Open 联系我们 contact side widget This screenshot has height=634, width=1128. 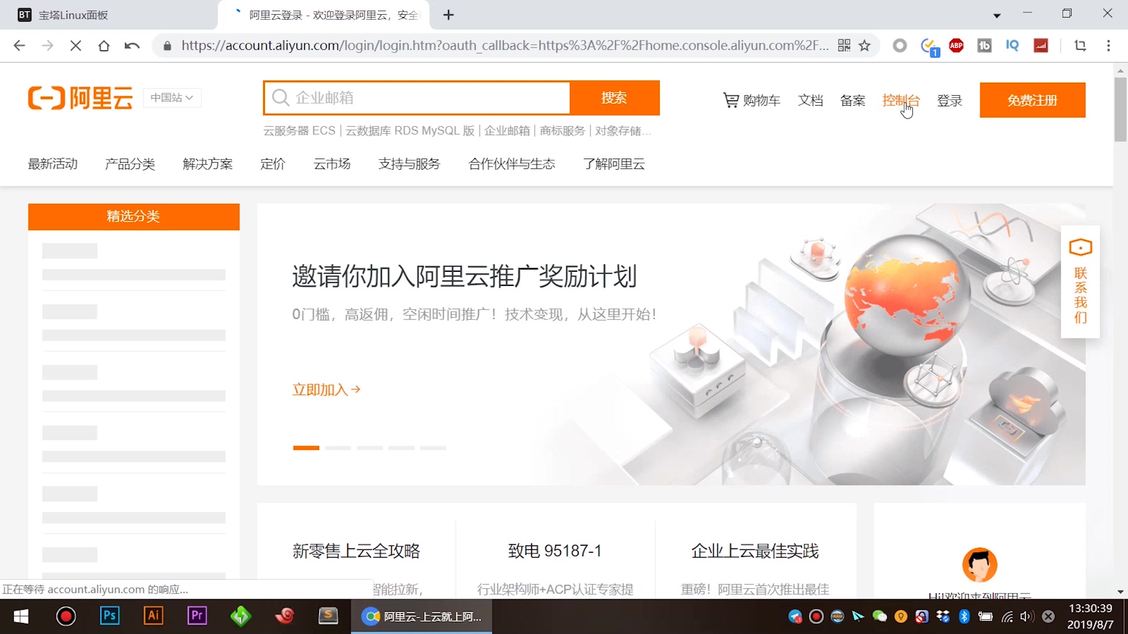(x=1080, y=281)
